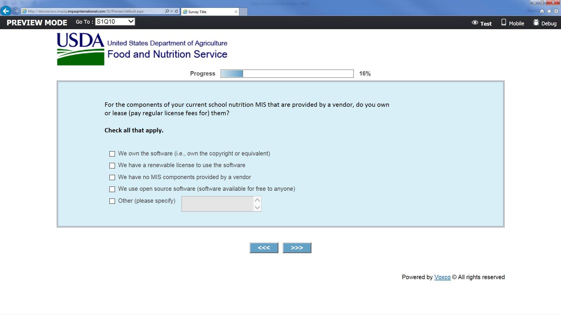Click the Test eye icon
Image resolution: width=561 pixels, height=315 pixels.
pos(475,23)
